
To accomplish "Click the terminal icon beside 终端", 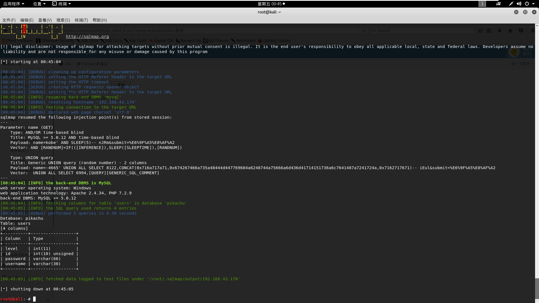I will coord(54,4).
